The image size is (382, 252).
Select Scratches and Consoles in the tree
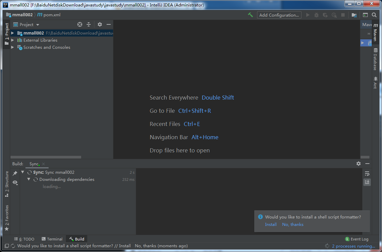(x=62, y=47)
